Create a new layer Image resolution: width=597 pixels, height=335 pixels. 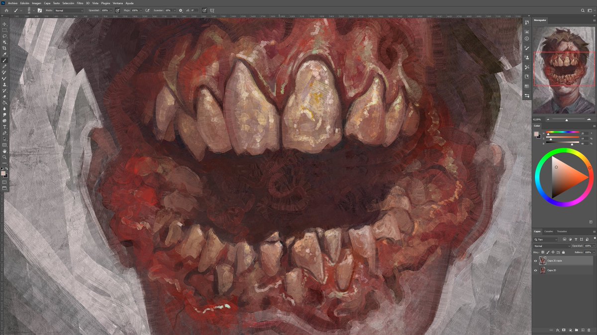(x=583, y=330)
